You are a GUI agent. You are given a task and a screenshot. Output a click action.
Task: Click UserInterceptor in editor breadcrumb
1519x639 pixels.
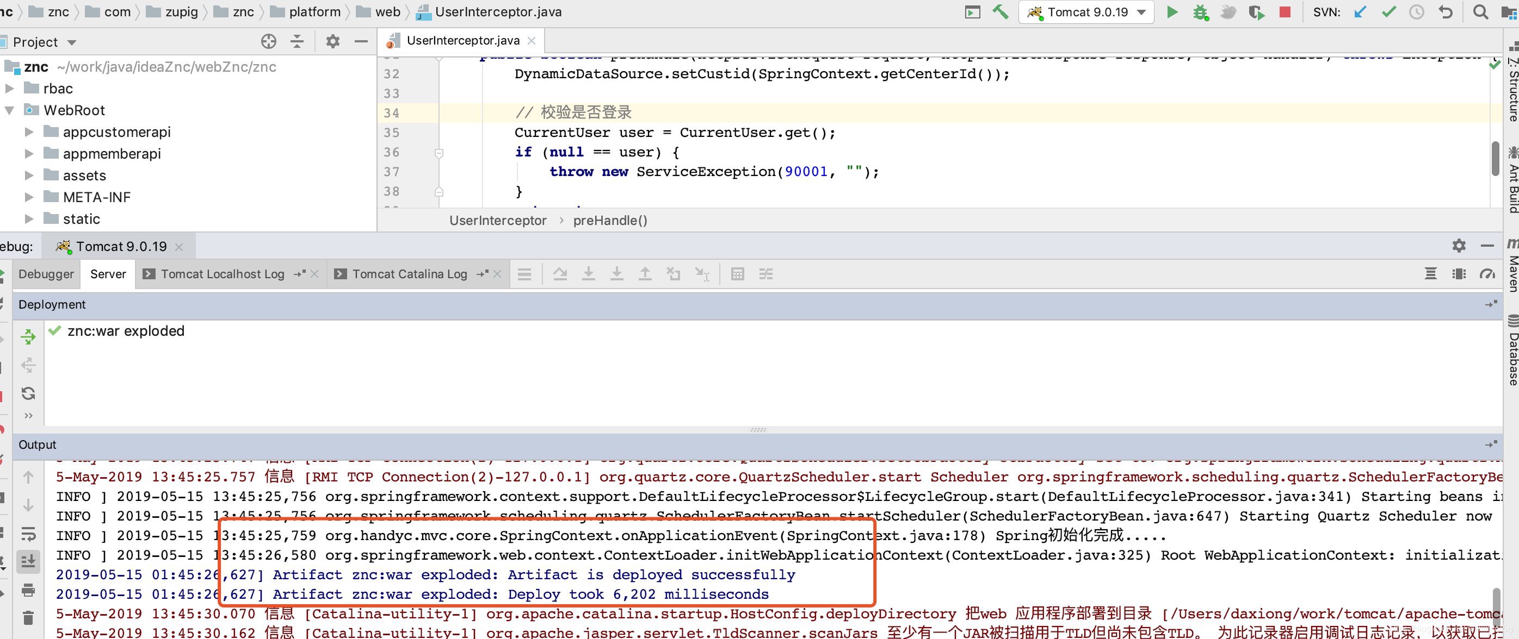point(498,220)
